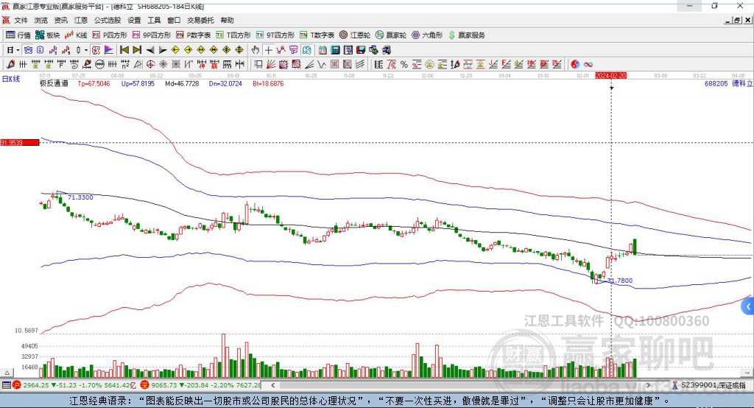Select the circle-with-target tool icon
The height and width of the screenshot is (408, 754).
point(150,64)
